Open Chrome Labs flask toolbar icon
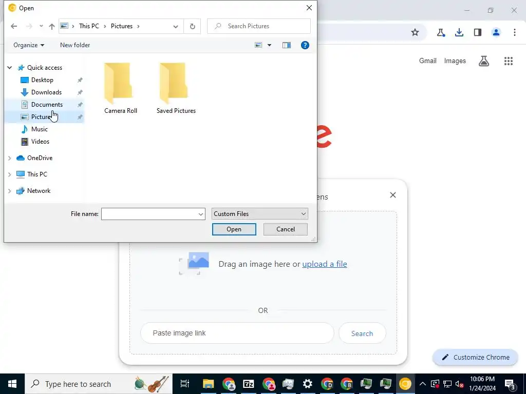 pyautogui.click(x=441, y=32)
